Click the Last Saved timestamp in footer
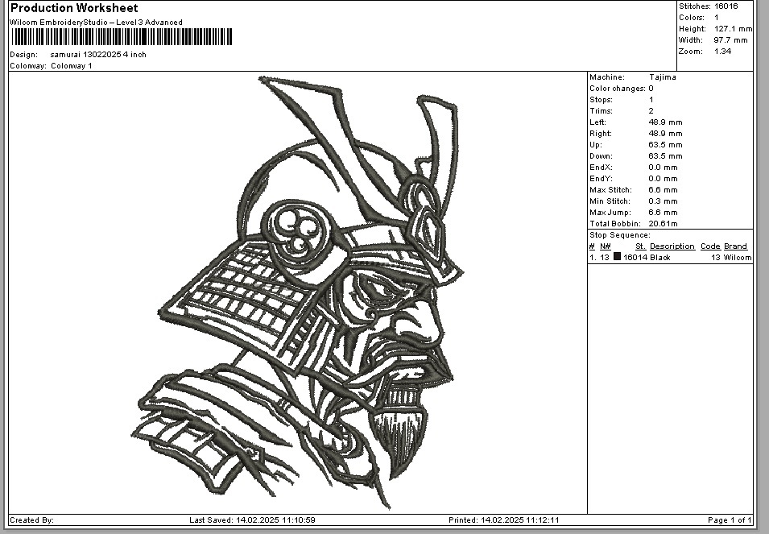Viewport: 769px width, 534px height. point(252,520)
